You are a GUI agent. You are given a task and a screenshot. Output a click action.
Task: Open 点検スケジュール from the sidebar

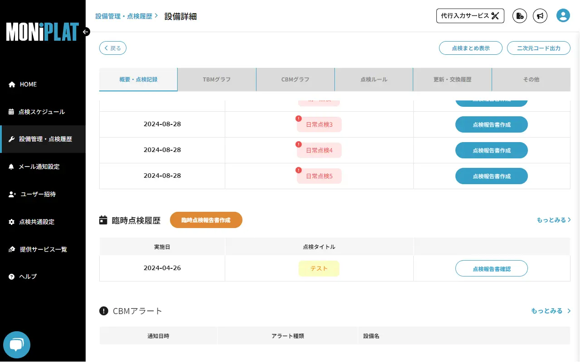[41, 112]
